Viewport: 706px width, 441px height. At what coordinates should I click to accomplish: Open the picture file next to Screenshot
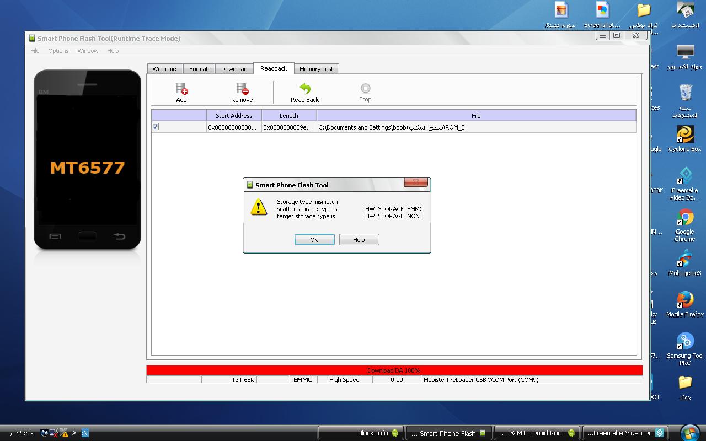561,15
